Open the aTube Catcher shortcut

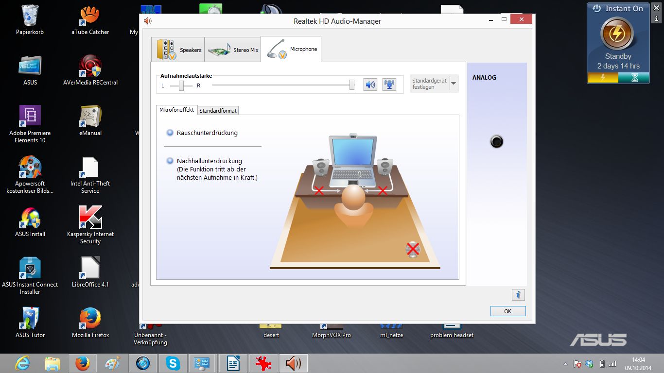90,20
